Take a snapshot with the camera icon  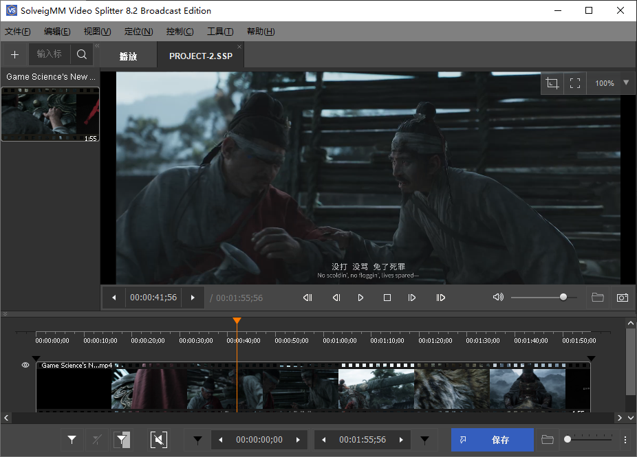click(x=622, y=298)
